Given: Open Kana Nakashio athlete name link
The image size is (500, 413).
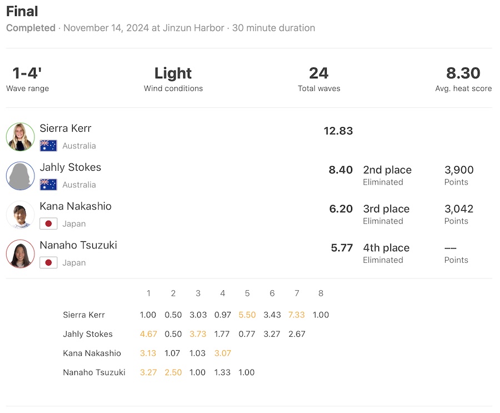Looking at the screenshot, I should pyautogui.click(x=76, y=206).
